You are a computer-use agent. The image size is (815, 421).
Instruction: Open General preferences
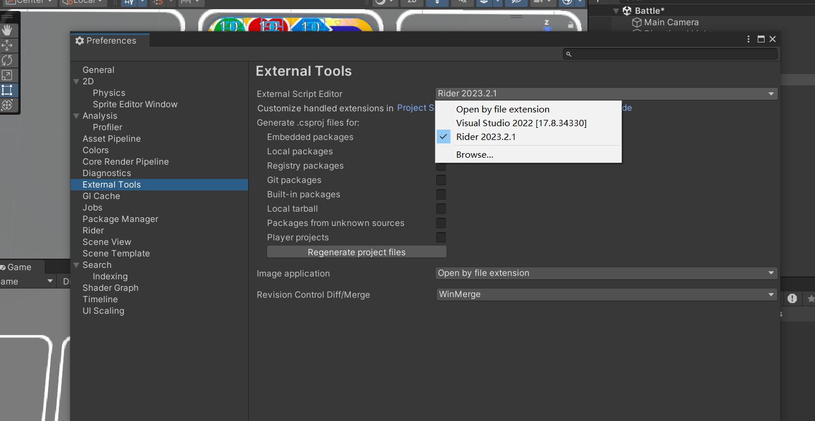[98, 70]
